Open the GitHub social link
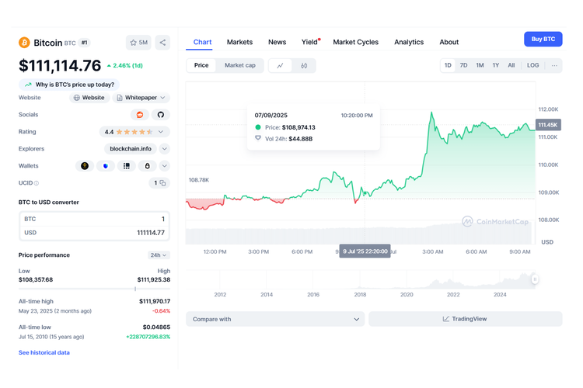 161,115
